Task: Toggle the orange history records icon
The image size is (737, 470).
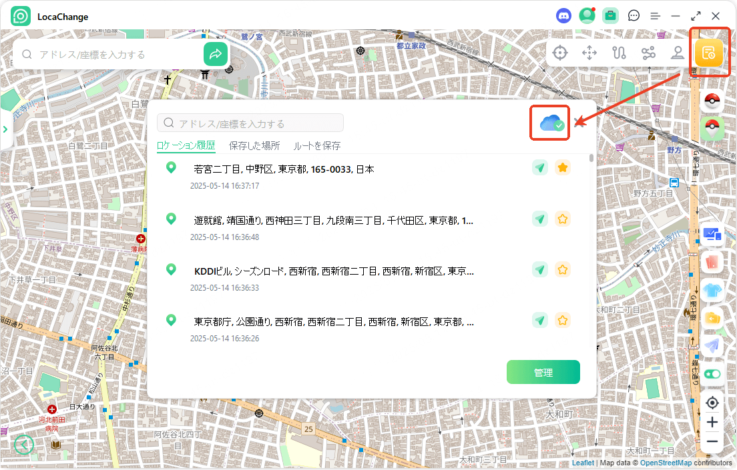Action: (708, 53)
